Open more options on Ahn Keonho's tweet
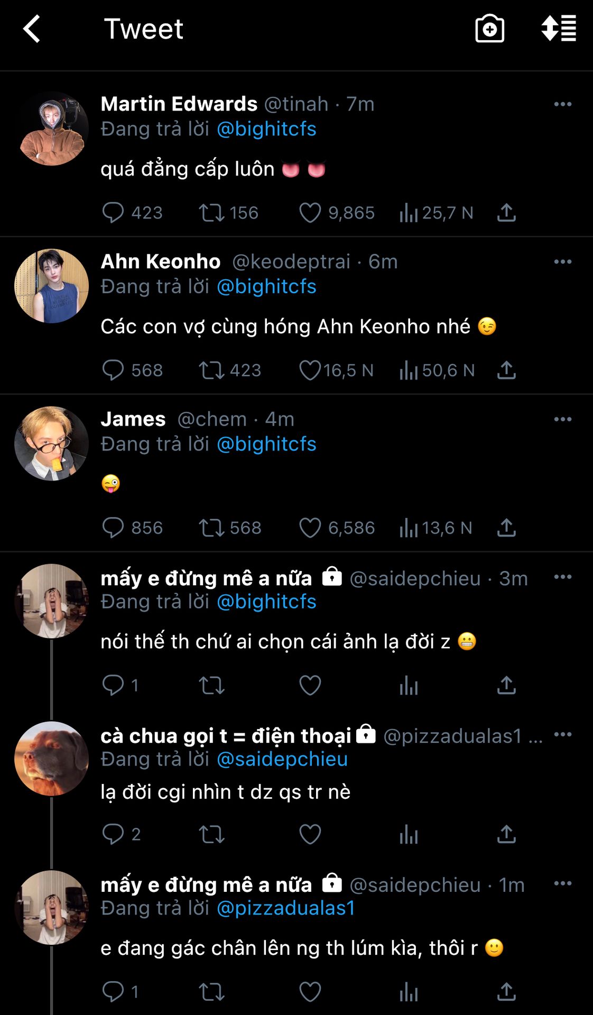The width and height of the screenshot is (593, 1015). pyautogui.click(x=562, y=262)
